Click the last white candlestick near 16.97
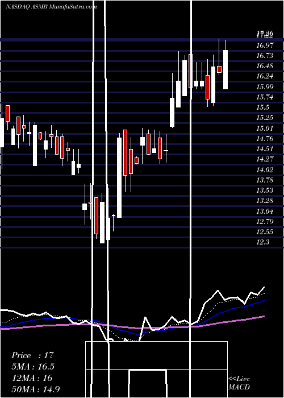The image size is (284, 398). coord(225,69)
